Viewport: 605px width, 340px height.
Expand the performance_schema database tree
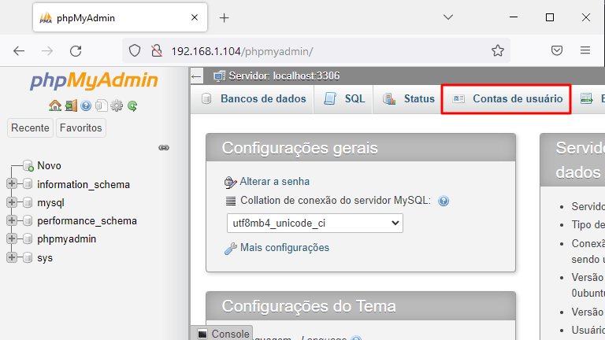12,220
